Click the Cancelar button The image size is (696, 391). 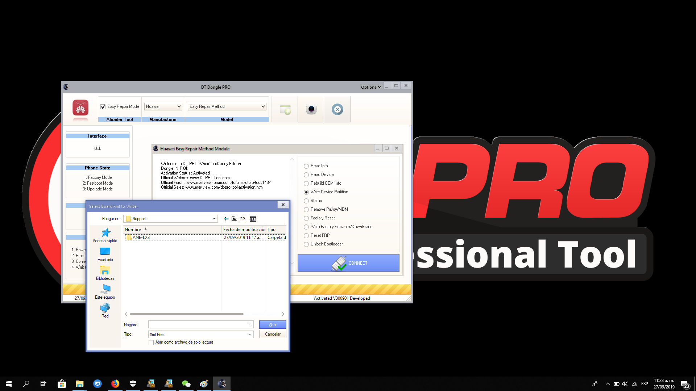[x=273, y=334]
